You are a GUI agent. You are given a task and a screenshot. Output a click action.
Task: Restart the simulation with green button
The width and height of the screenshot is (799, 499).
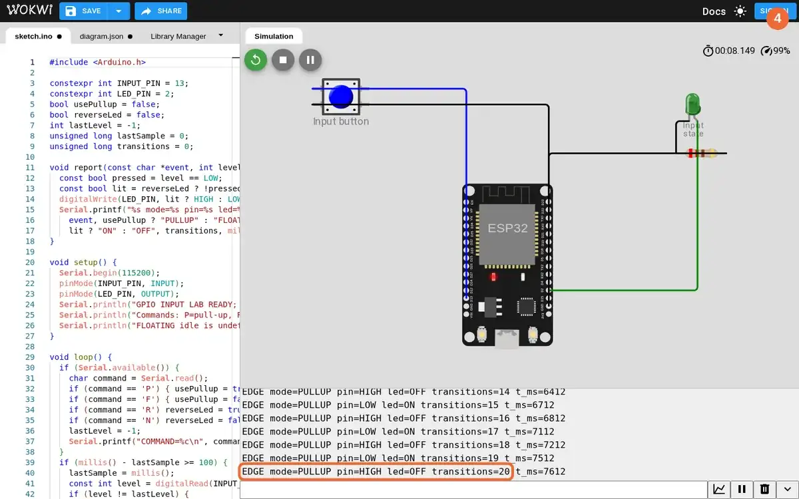[x=256, y=60]
